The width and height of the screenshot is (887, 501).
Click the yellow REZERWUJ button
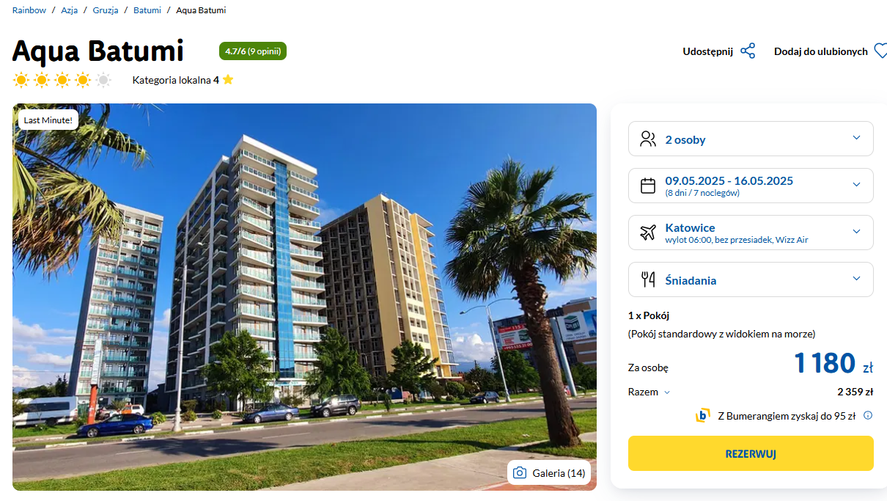coord(751,453)
